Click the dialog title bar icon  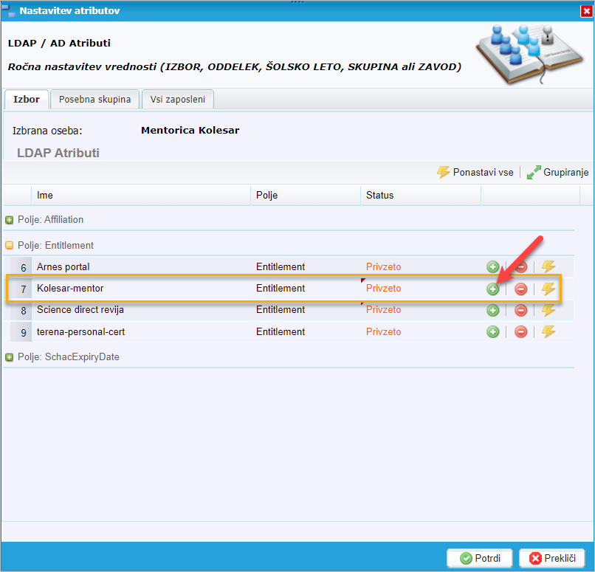tap(8, 10)
